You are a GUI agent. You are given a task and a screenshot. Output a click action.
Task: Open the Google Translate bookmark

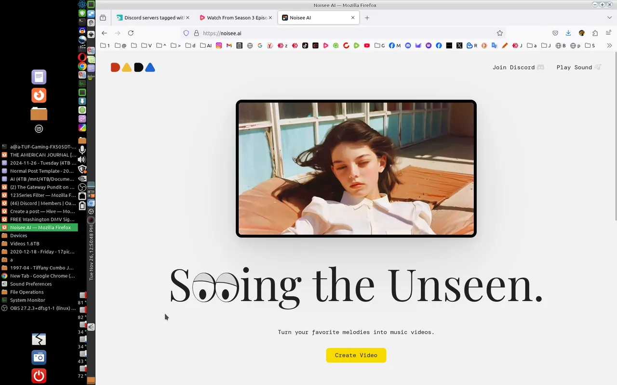495,46
